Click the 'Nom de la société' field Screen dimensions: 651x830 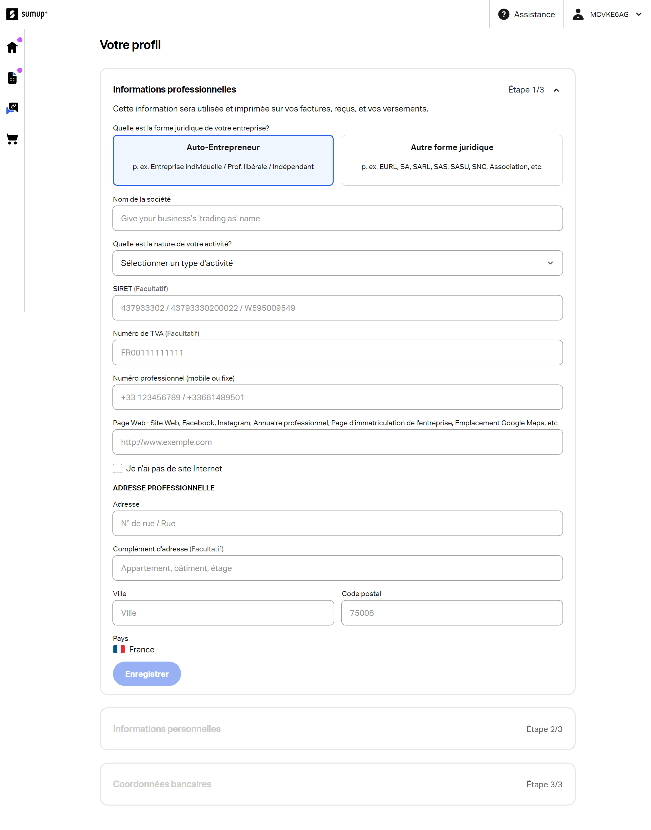point(337,218)
